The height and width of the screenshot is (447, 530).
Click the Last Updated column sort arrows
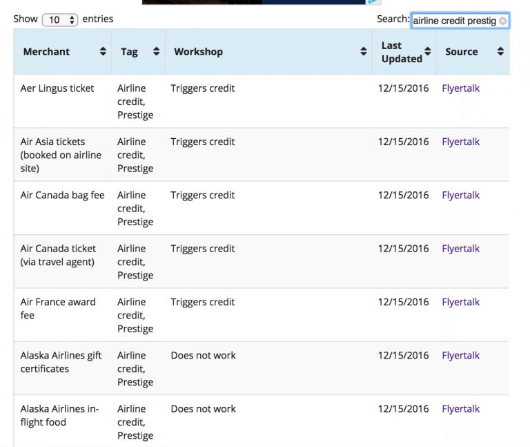click(428, 52)
